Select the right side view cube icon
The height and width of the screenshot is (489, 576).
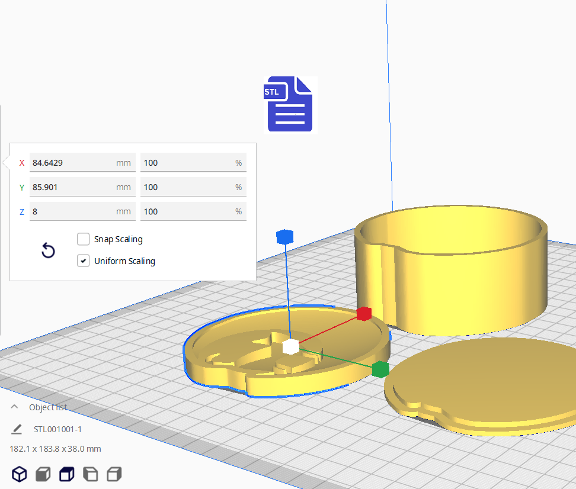point(114,474)
